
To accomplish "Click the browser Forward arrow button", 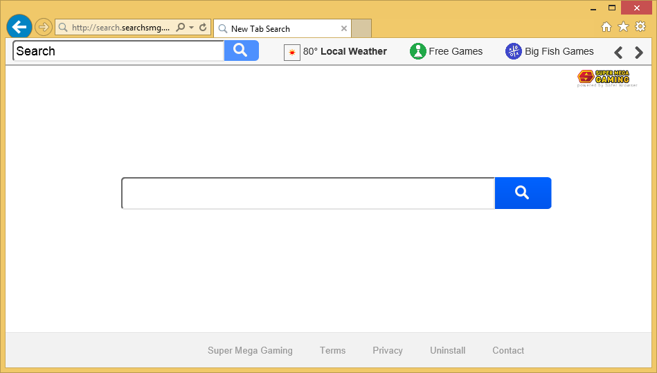I will (44, 27).
